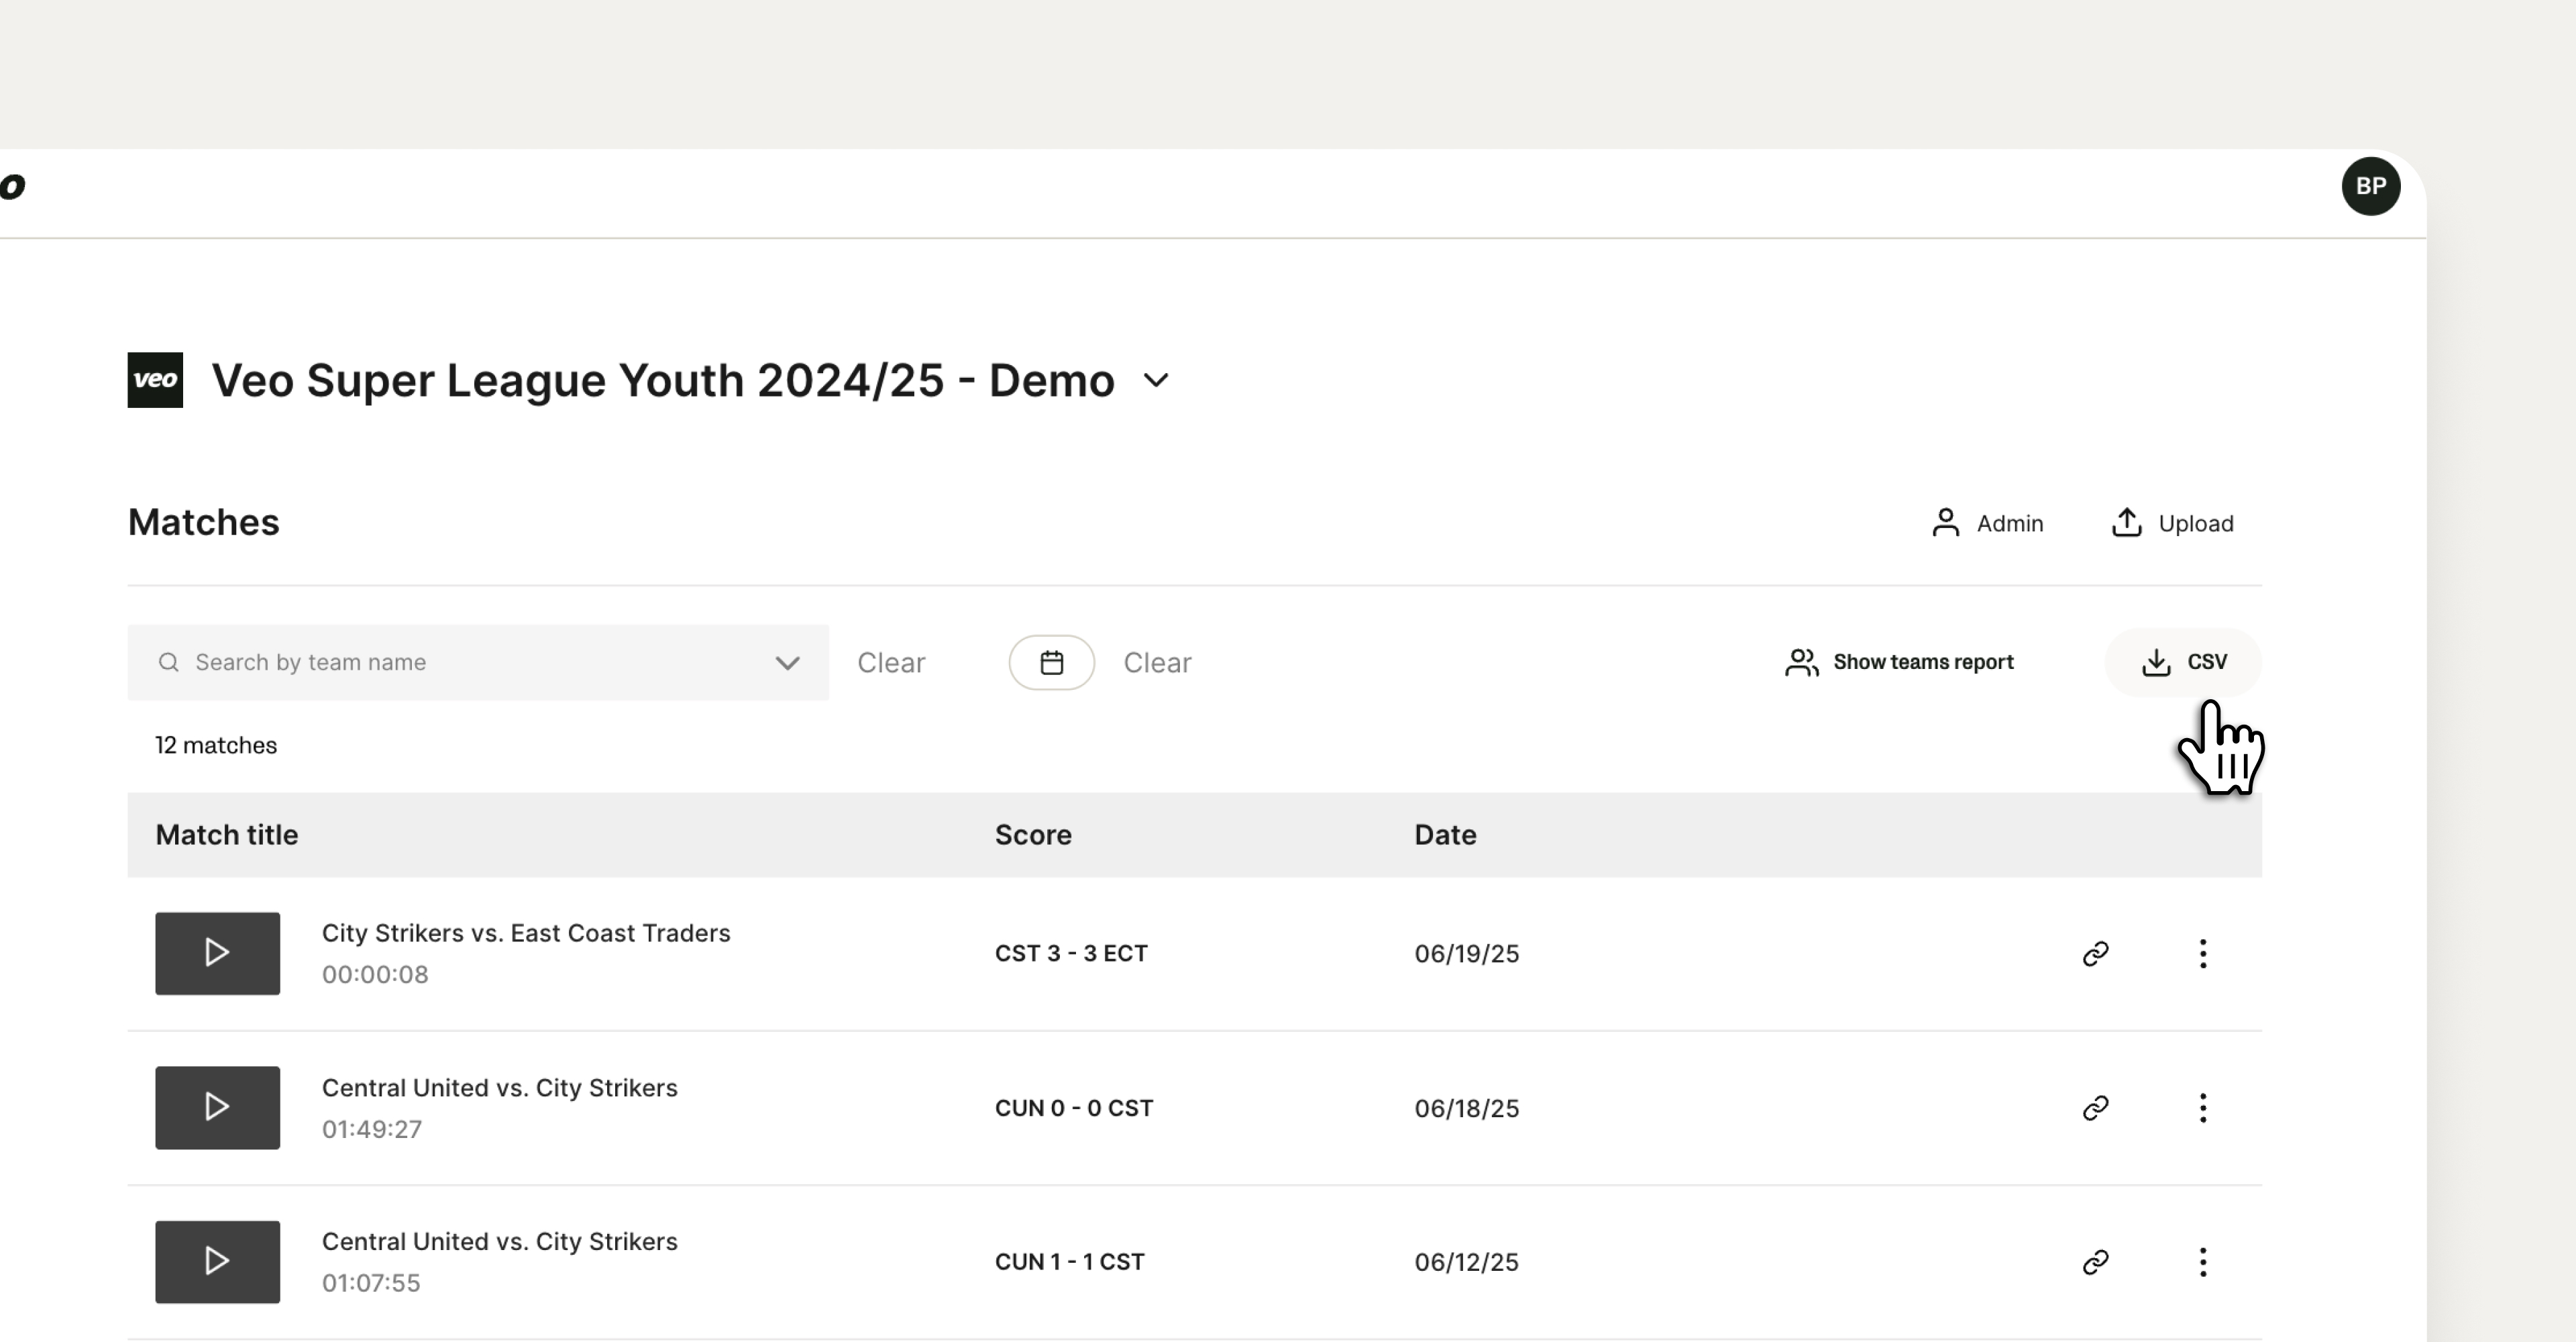This screenshot has width=2576, height=1342.
Task: Clear the date filter
Action: click(x=1157, y=662)
